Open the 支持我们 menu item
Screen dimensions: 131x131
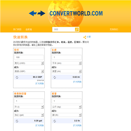[x=114, y=29]
